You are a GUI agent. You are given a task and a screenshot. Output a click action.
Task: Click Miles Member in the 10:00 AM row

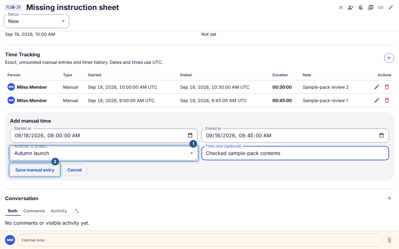32,87
